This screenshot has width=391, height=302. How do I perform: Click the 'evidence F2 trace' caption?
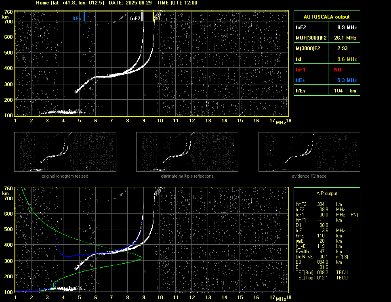pyautogui.click(x=309, y=176)
